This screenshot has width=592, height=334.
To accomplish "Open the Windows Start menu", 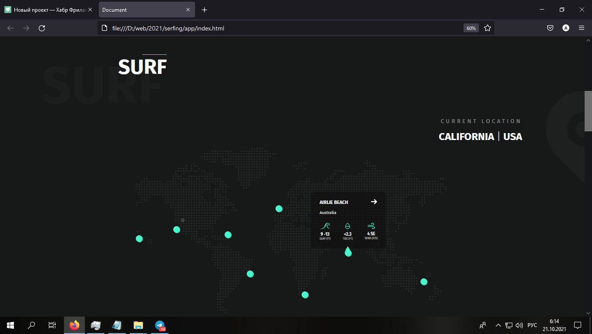I will pyautogui.click(x=10, y=325).
